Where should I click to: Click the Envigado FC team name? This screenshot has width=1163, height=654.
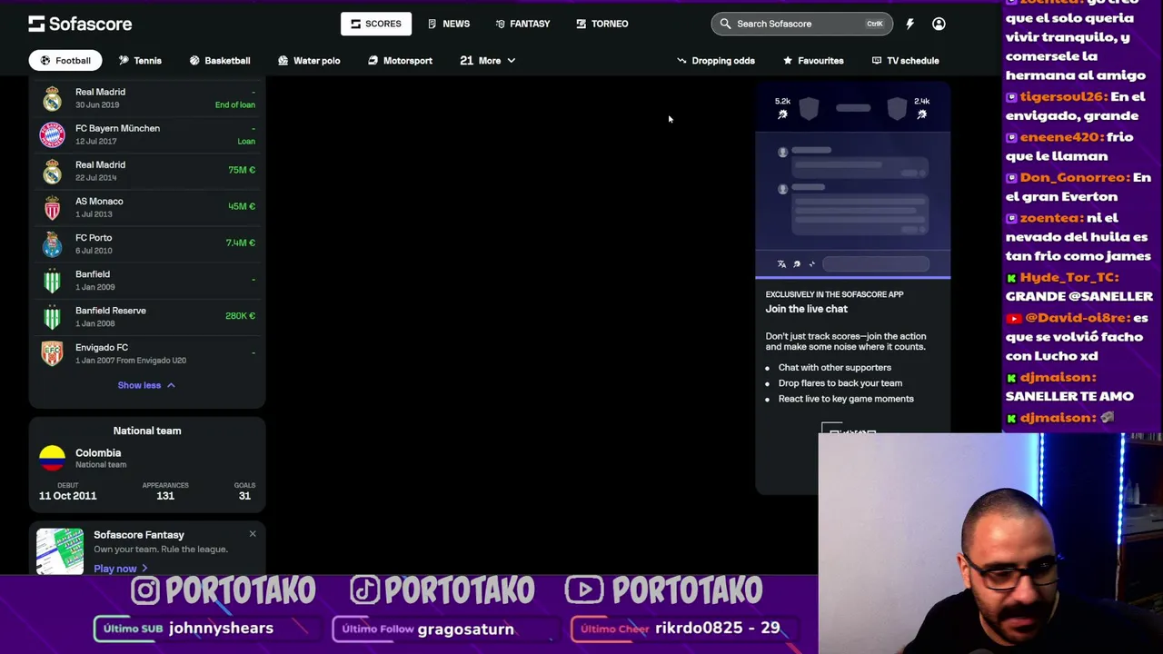[x=102, y=347]
